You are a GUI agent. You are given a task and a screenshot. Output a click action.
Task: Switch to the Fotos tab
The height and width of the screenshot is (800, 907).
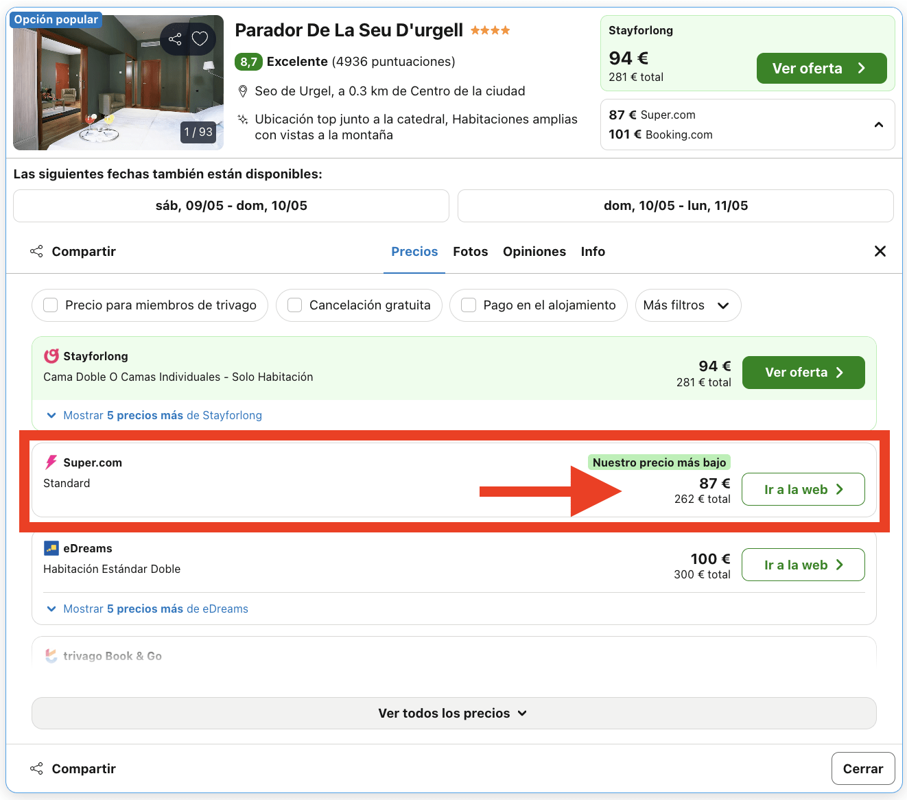470,251
